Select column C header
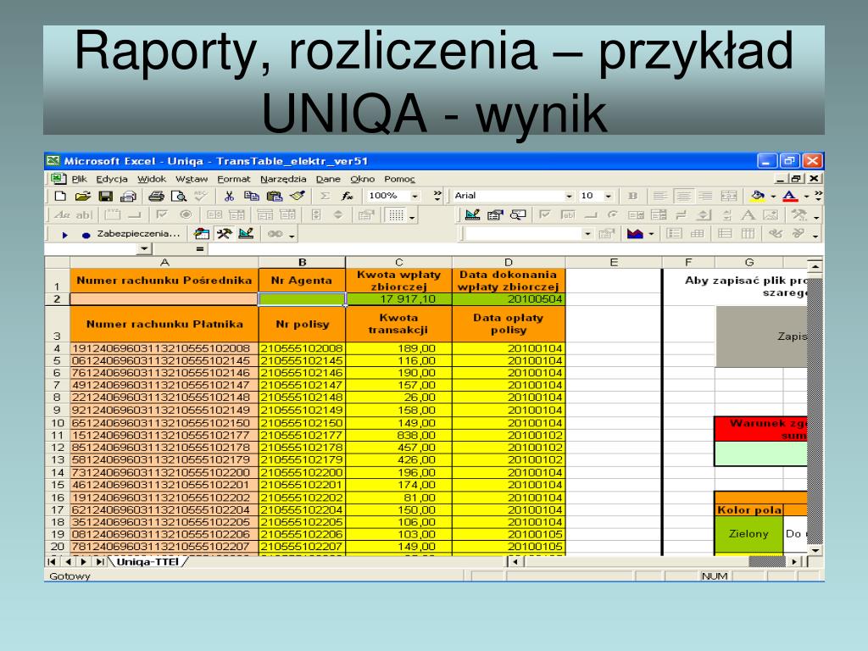The height and width of the screenshot is (651, 868). click(x=398, y=263)
